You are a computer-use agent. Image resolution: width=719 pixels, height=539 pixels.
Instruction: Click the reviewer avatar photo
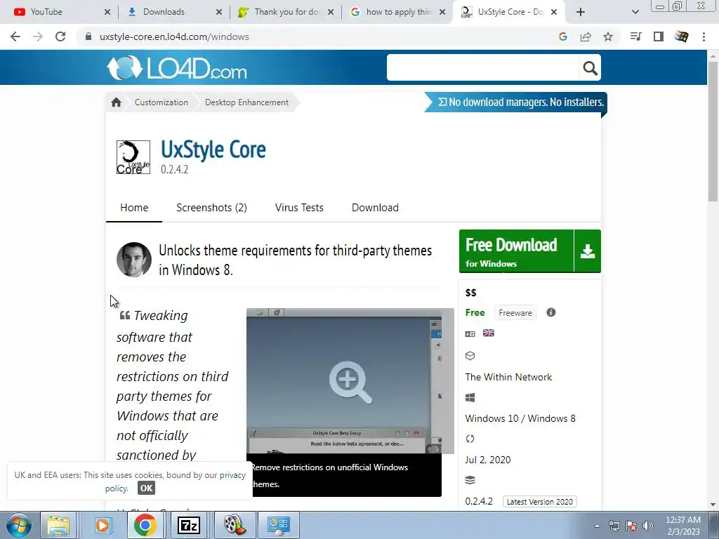pyautogui.click(x=134, y=260)
